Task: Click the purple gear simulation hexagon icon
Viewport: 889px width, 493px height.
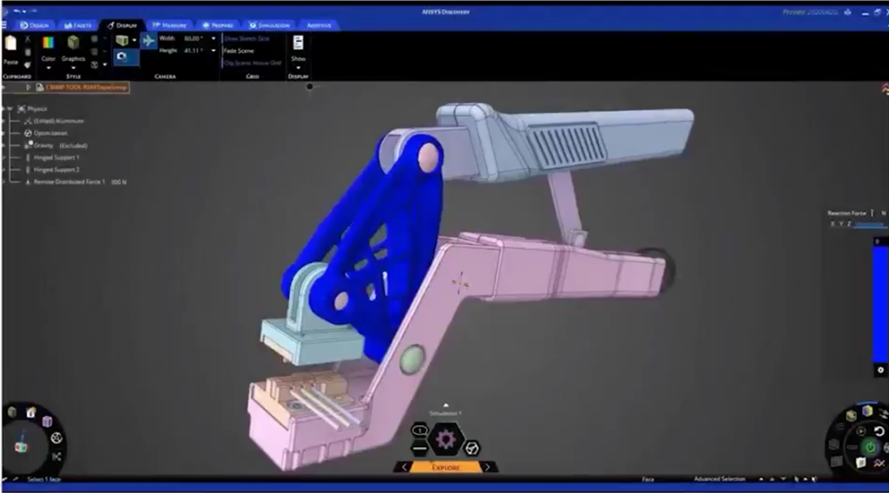Action: (x=446, y=439)
